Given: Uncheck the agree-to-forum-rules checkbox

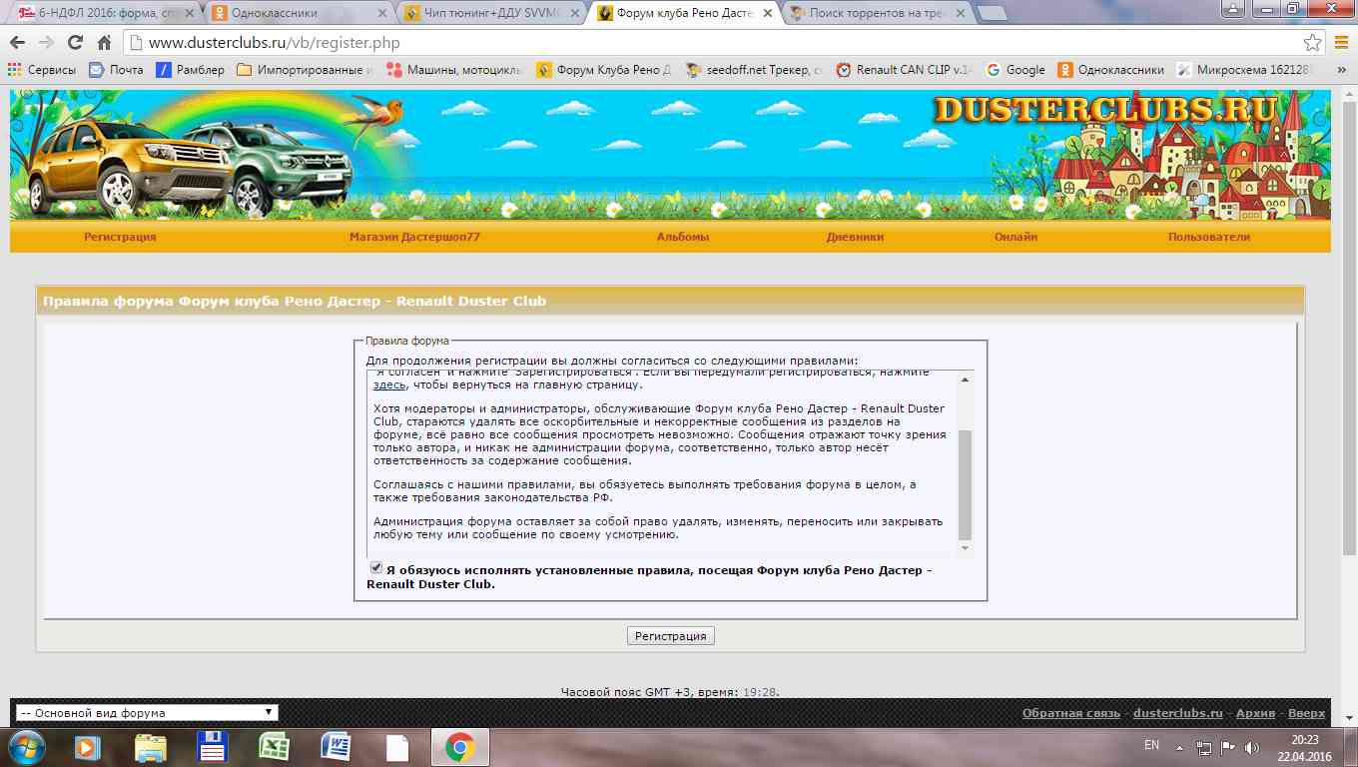Looking at the screenshot, I should pos(376,568).
